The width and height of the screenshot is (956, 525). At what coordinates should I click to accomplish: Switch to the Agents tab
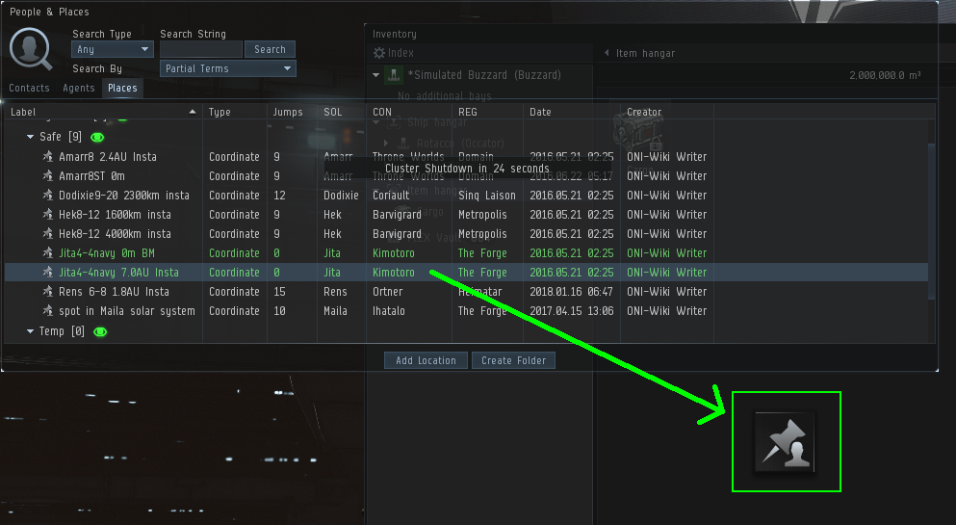pos(79,88)
